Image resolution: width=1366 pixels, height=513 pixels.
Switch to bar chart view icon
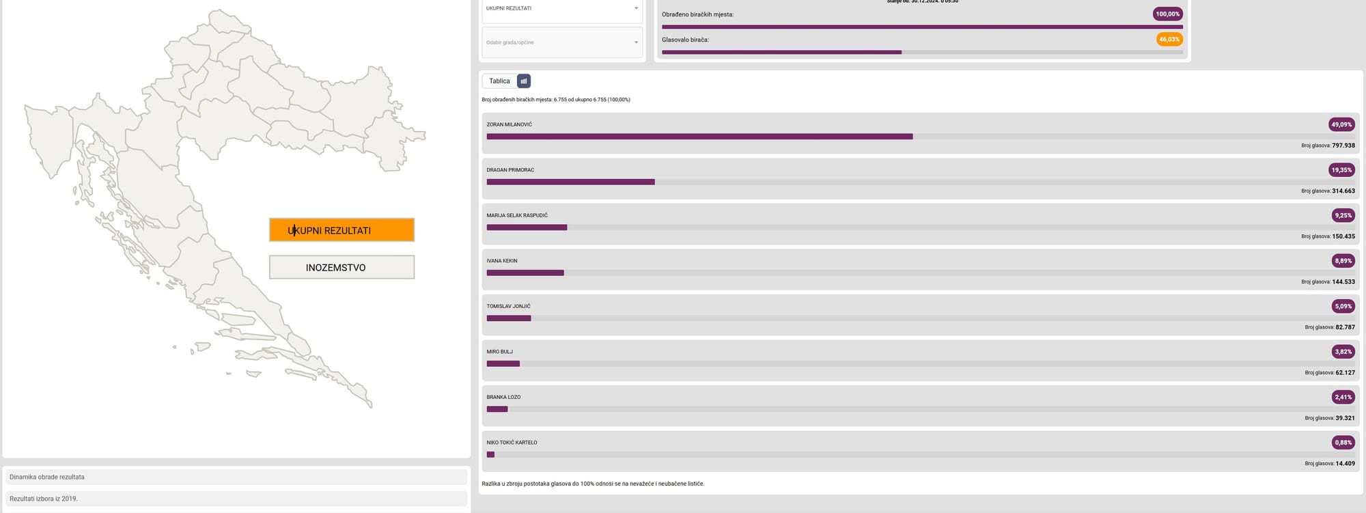click(524, 81)
